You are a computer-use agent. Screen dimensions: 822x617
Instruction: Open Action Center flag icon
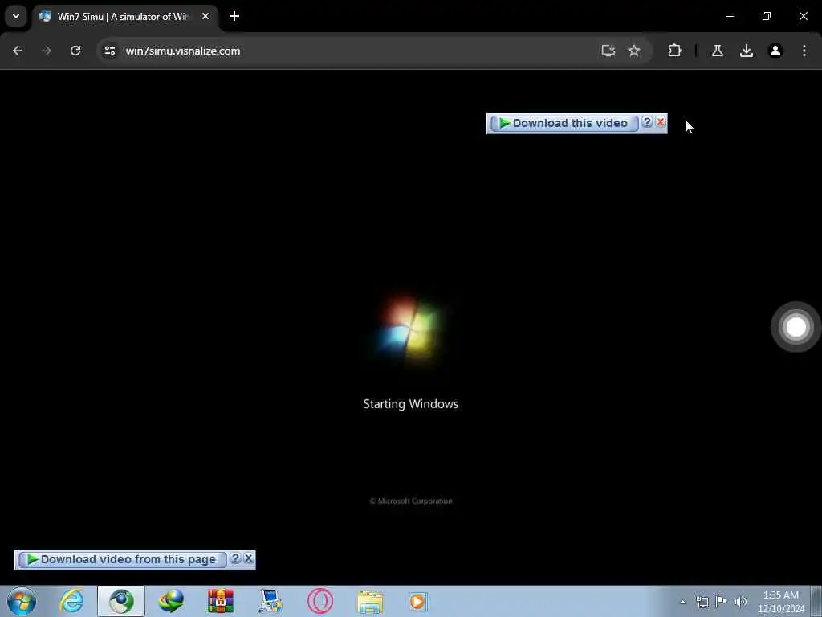pos(722,601)
